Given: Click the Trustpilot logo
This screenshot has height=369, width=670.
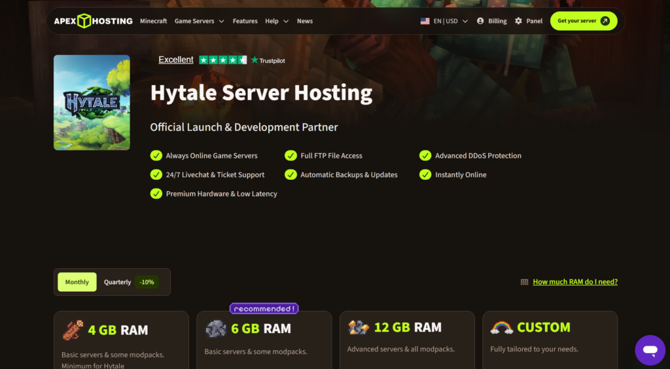Looking at the screenshot, I should (268, 60).
